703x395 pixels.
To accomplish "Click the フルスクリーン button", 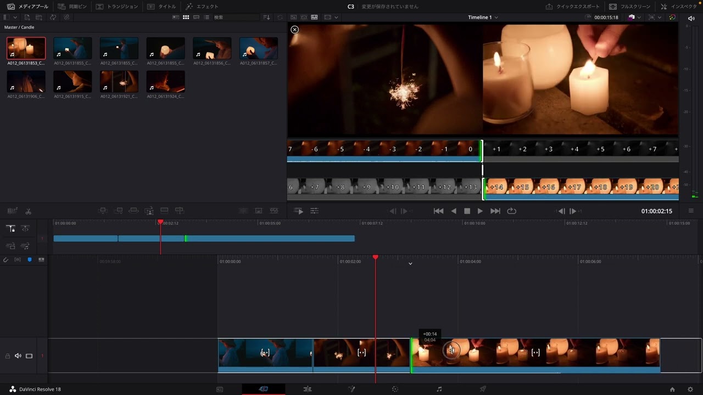I will coord(629,7).
